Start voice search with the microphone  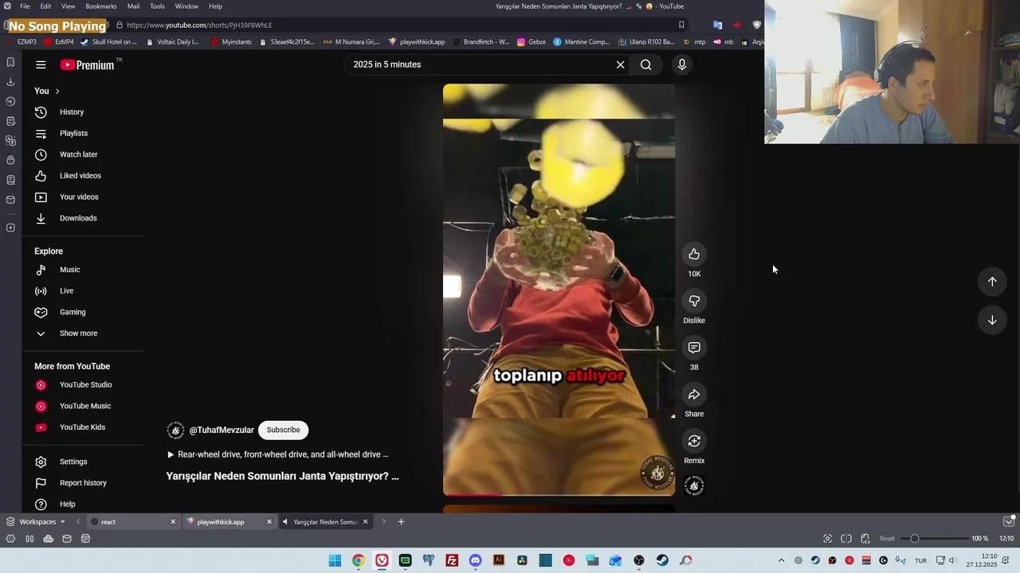click(681, 64)
